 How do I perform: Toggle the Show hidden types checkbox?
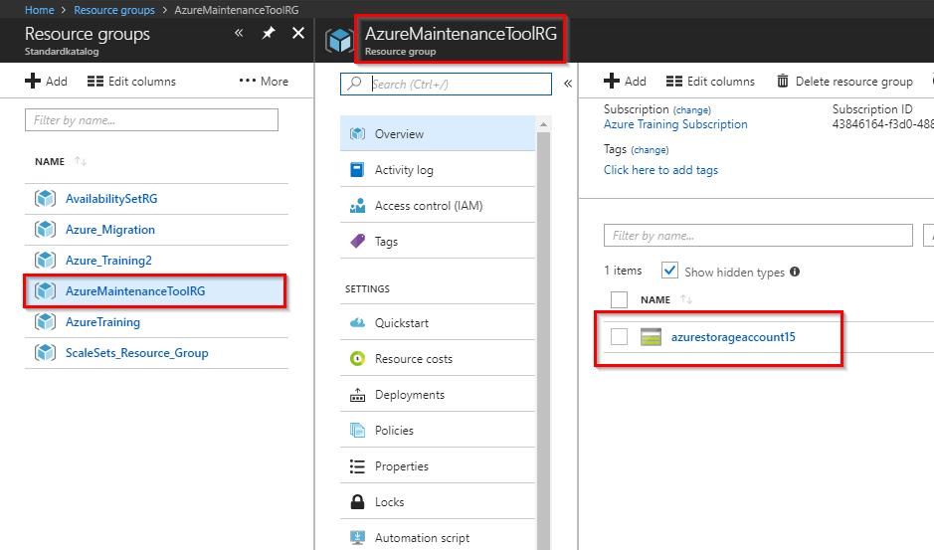click(670, 271)
